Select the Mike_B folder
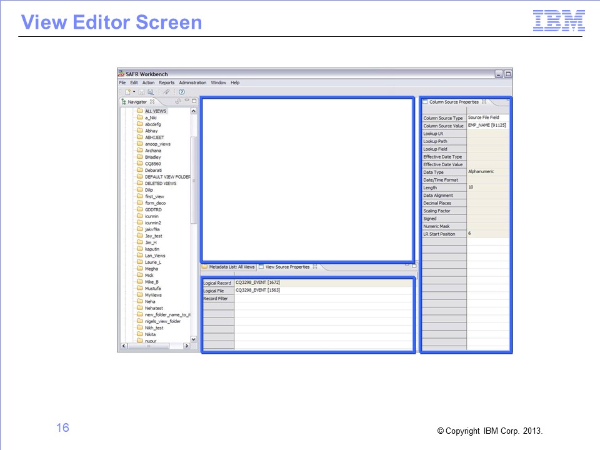600x450 pixels. (151, 282)
